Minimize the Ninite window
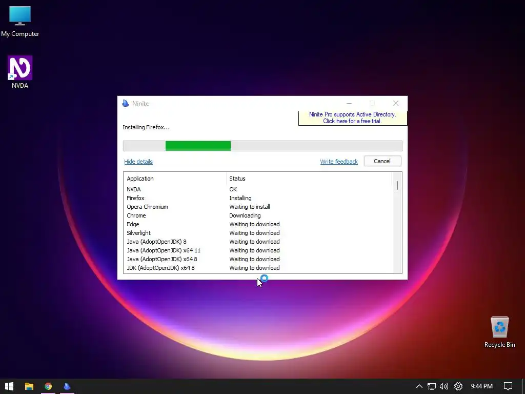This screenshot has width=525, height=394. pyautogui.click(x=349, y=103)
